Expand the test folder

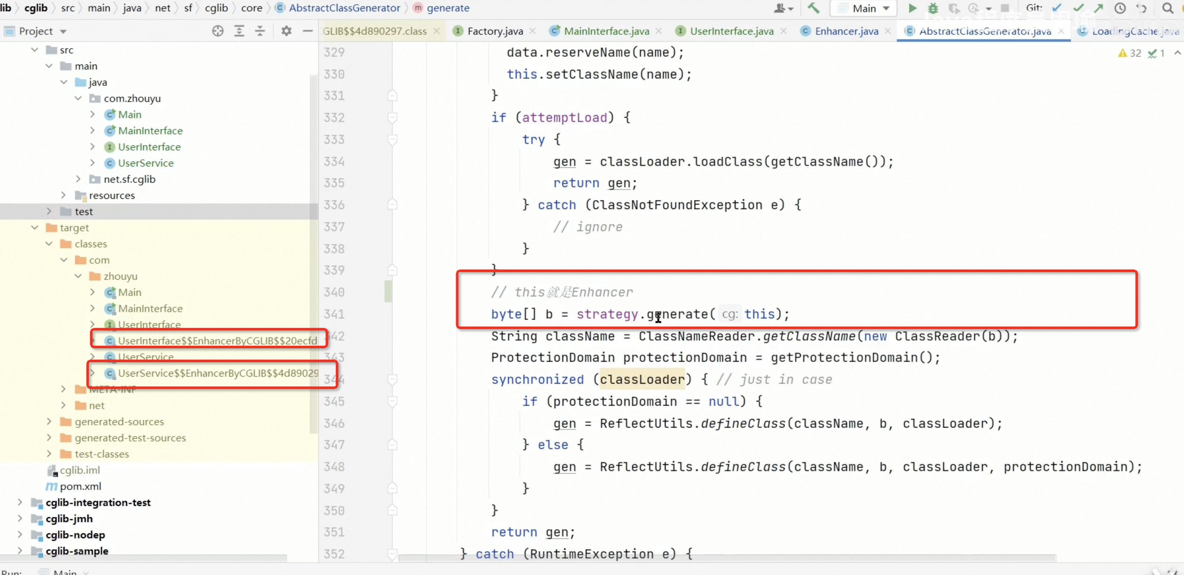pyautogui.click(x=49, y=211)
